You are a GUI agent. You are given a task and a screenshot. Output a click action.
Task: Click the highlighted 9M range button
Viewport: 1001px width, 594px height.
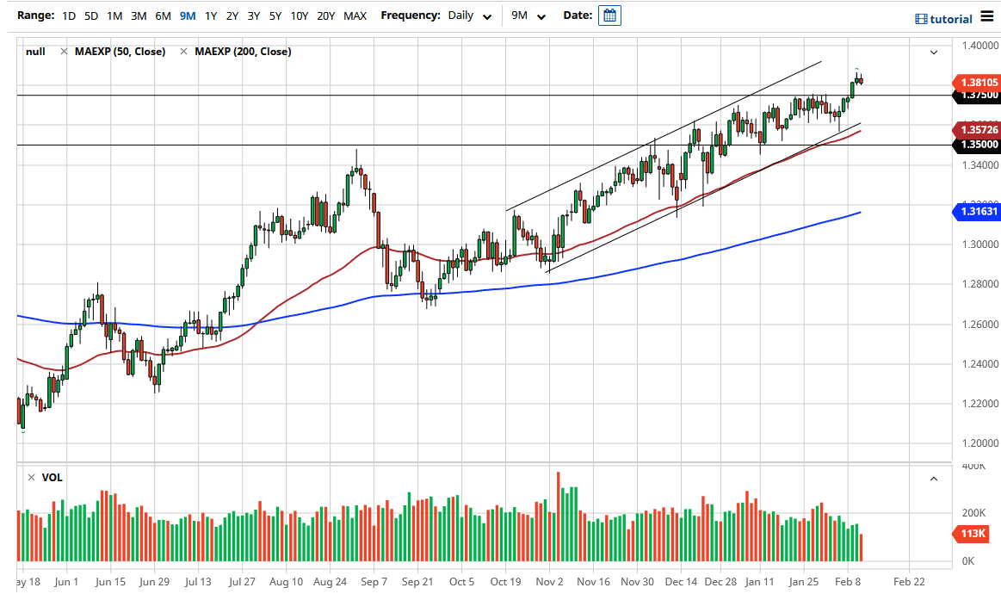(187, 15)
